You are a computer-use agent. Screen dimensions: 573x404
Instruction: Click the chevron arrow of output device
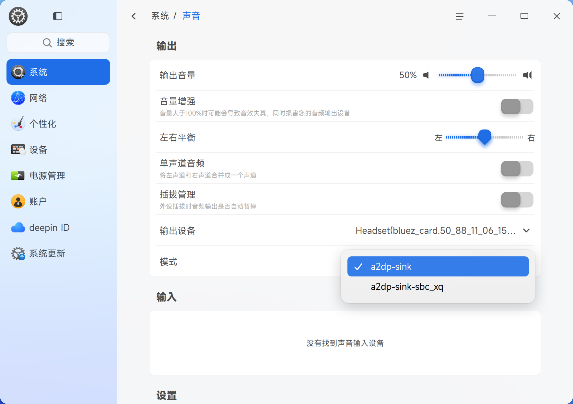click(x=526, y=230)
